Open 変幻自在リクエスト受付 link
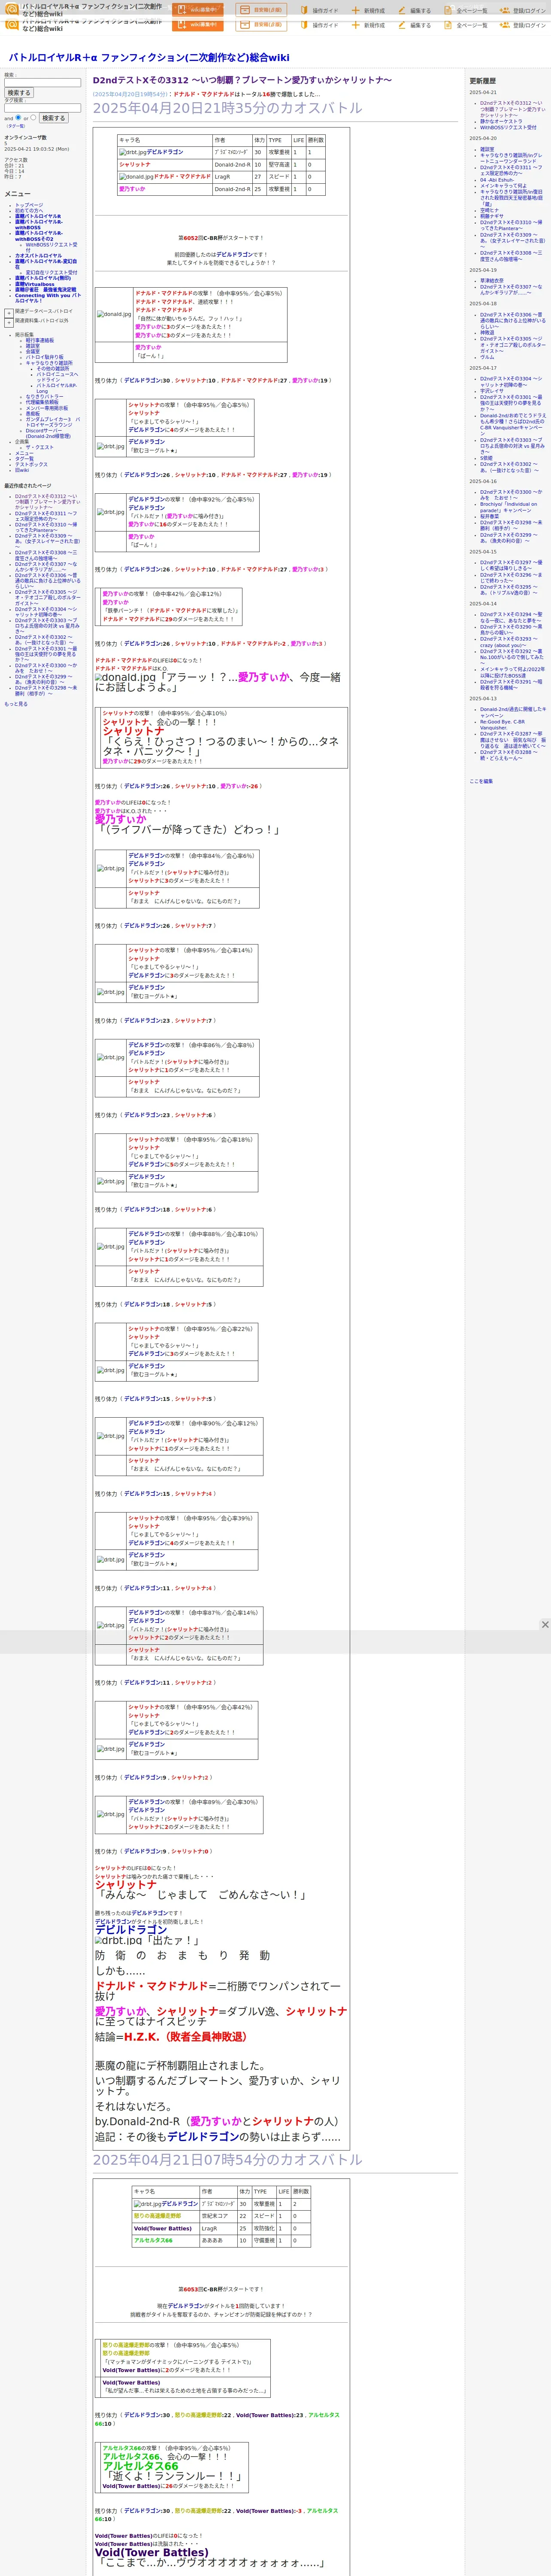Viewport: 551px width, 2576px height. 51,272
